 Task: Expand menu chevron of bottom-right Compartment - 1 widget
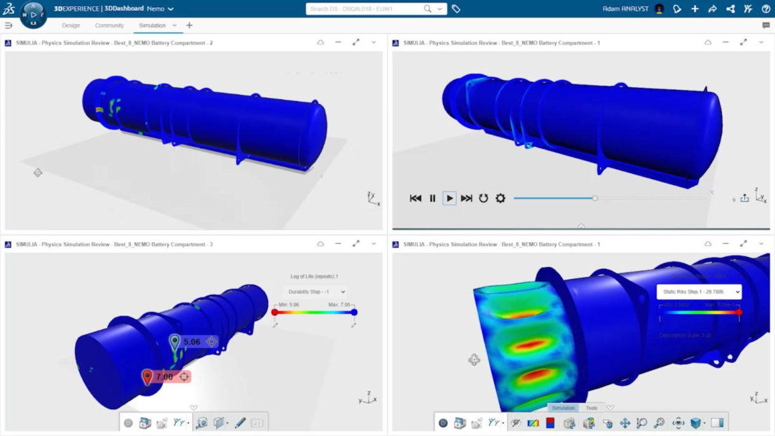[x=761, y=244]
